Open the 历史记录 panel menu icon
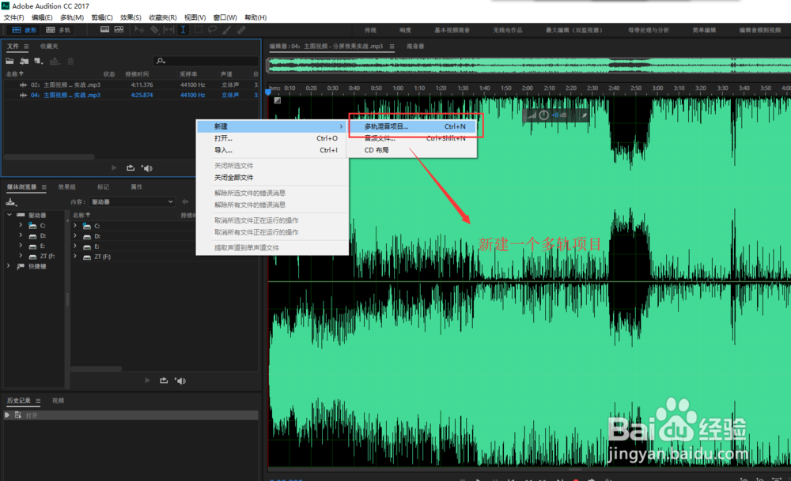Viewport: 791px width, 481px height. tap(38, 401)
